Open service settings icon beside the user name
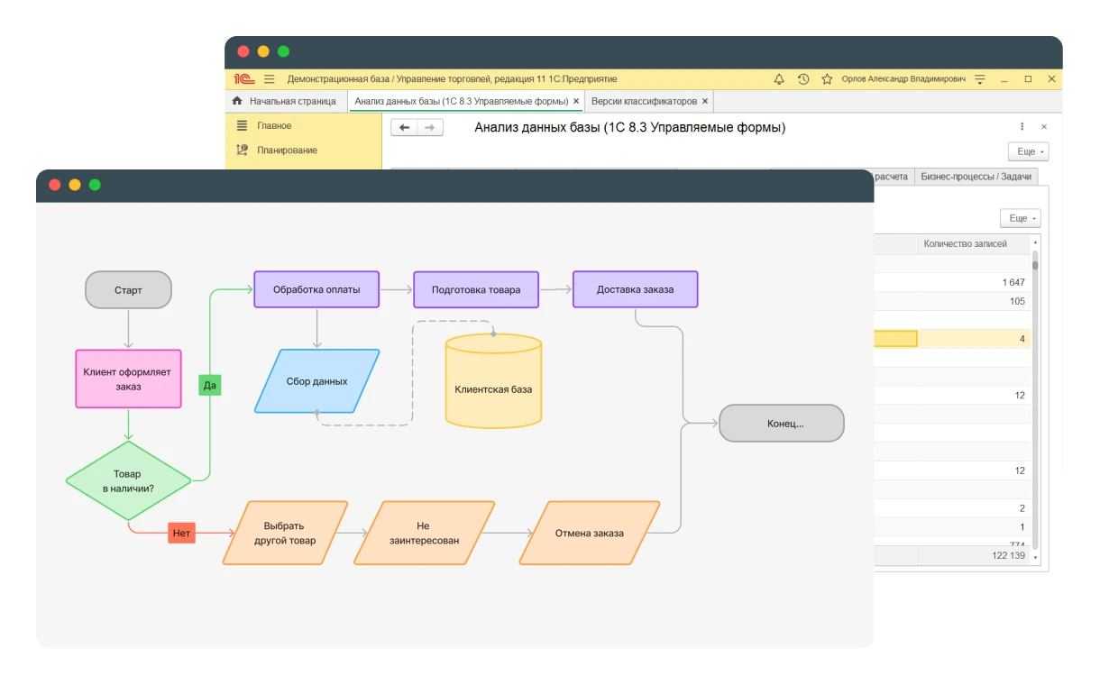This screenshot has height=685, width=1100. (x=980, y=79)
